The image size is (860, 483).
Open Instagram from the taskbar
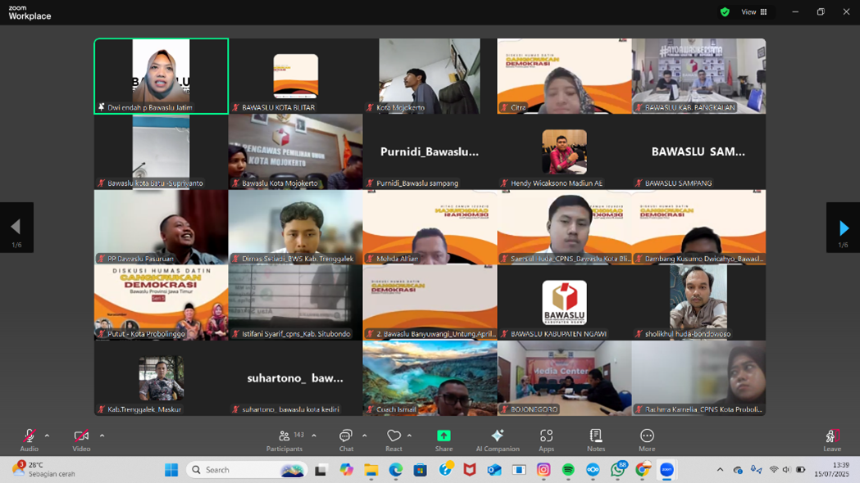coord(544,470)
